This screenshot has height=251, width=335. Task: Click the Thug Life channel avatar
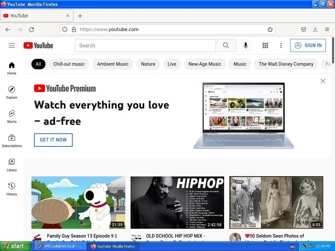pos(136,237)
